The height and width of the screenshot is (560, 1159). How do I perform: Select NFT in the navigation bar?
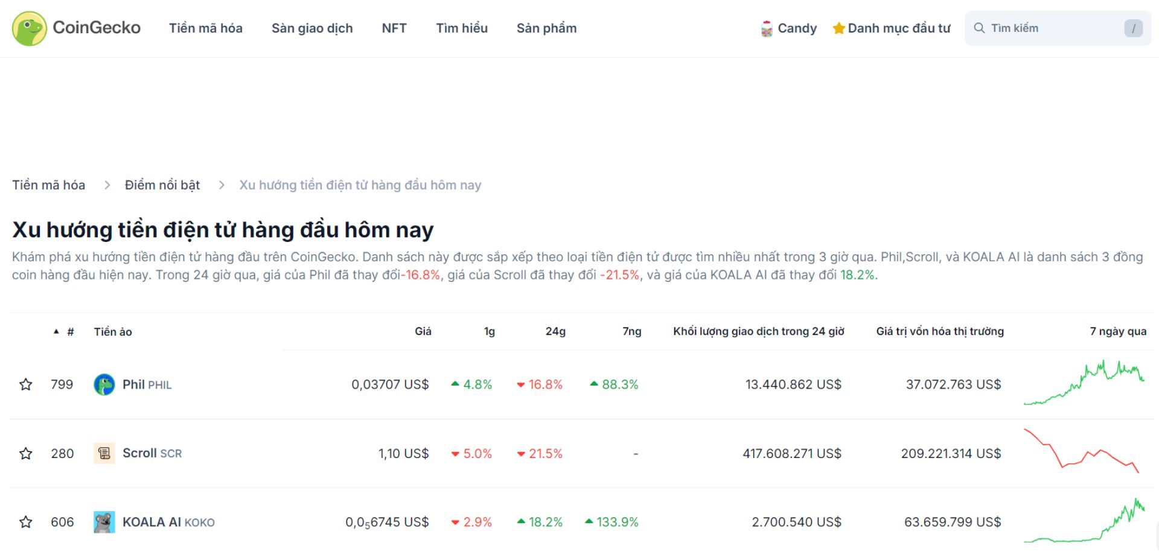point(394,28)
